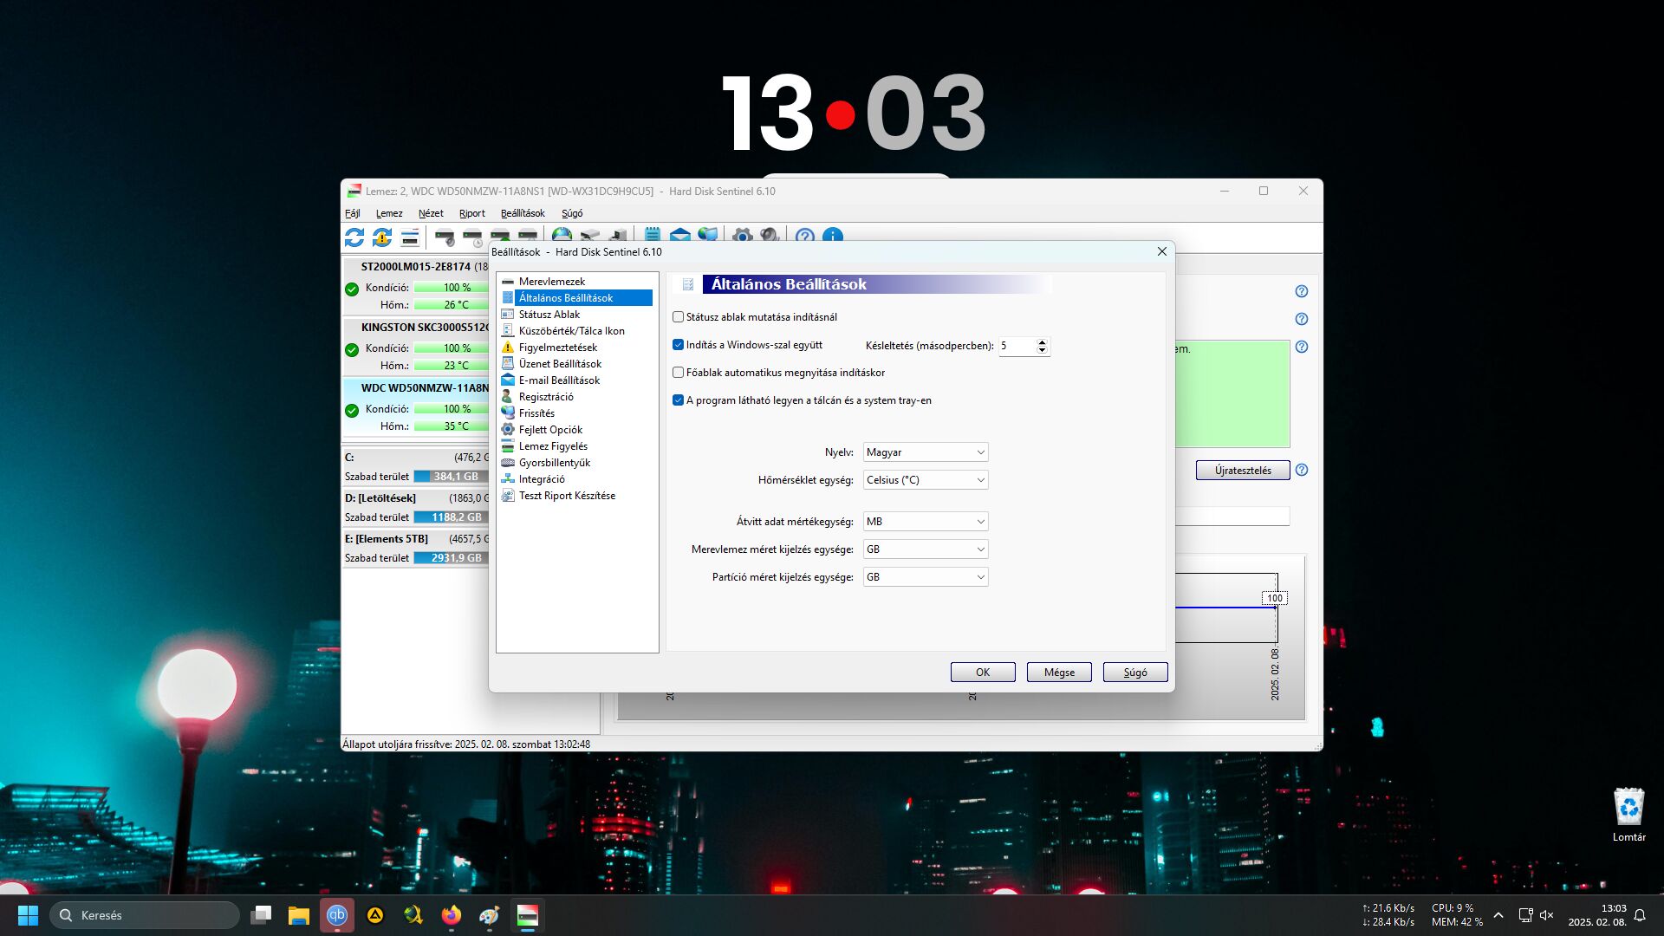Click the gear configuration toolbar icon

point(742,236)
